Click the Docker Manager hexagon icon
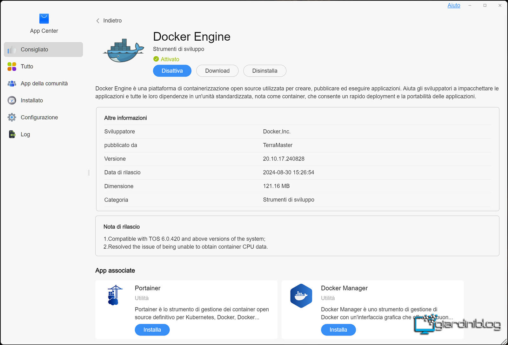 pyautogui.click(x=301, y=296)
